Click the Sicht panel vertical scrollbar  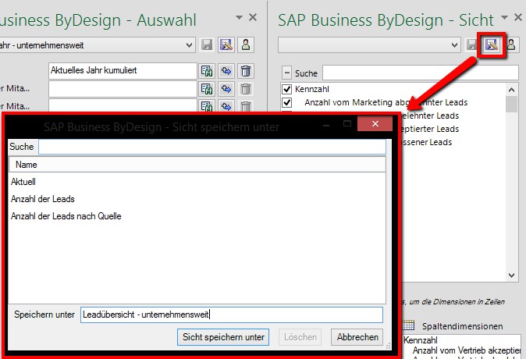[512, 179]
